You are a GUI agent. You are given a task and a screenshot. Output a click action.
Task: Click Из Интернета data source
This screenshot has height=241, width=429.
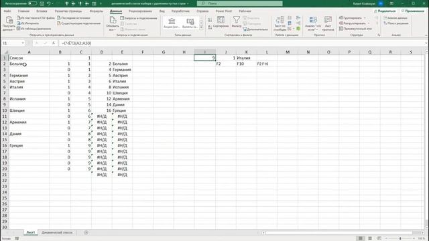point(28,23)
